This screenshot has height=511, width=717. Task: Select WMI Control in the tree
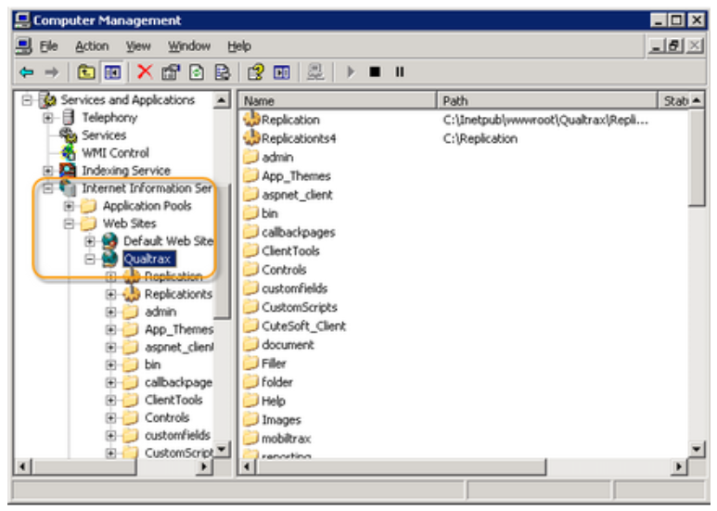115,153
